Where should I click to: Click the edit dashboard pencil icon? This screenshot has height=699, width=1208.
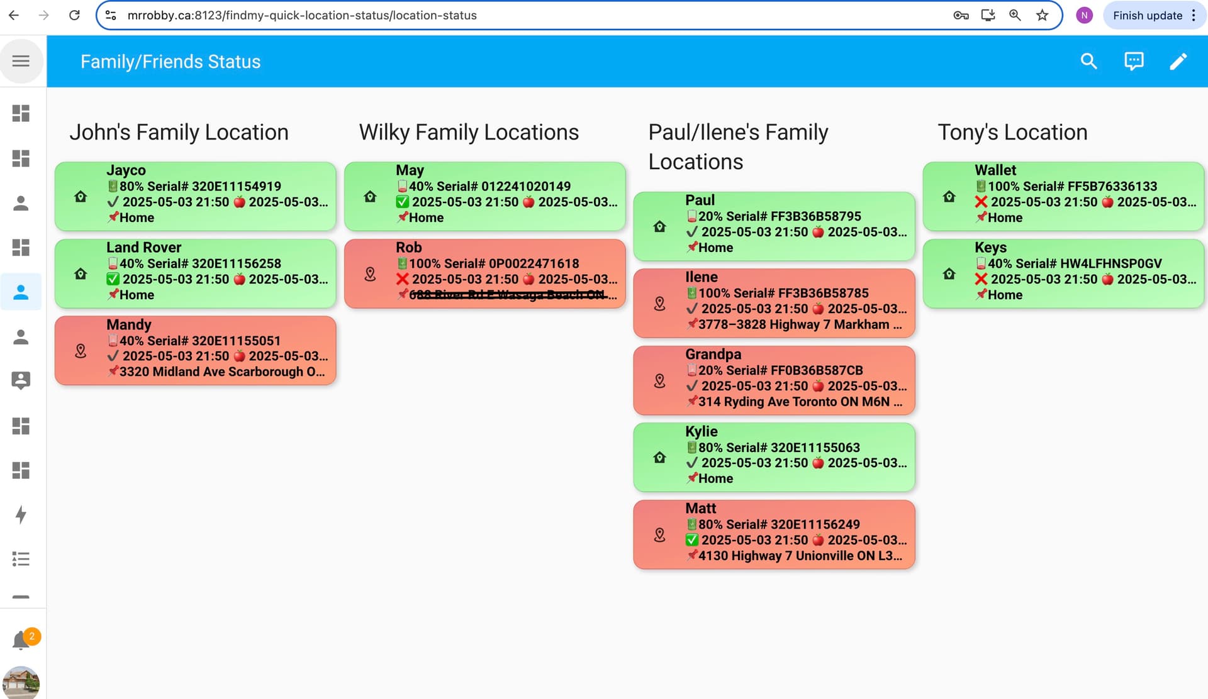click(x=1178, y=61)
